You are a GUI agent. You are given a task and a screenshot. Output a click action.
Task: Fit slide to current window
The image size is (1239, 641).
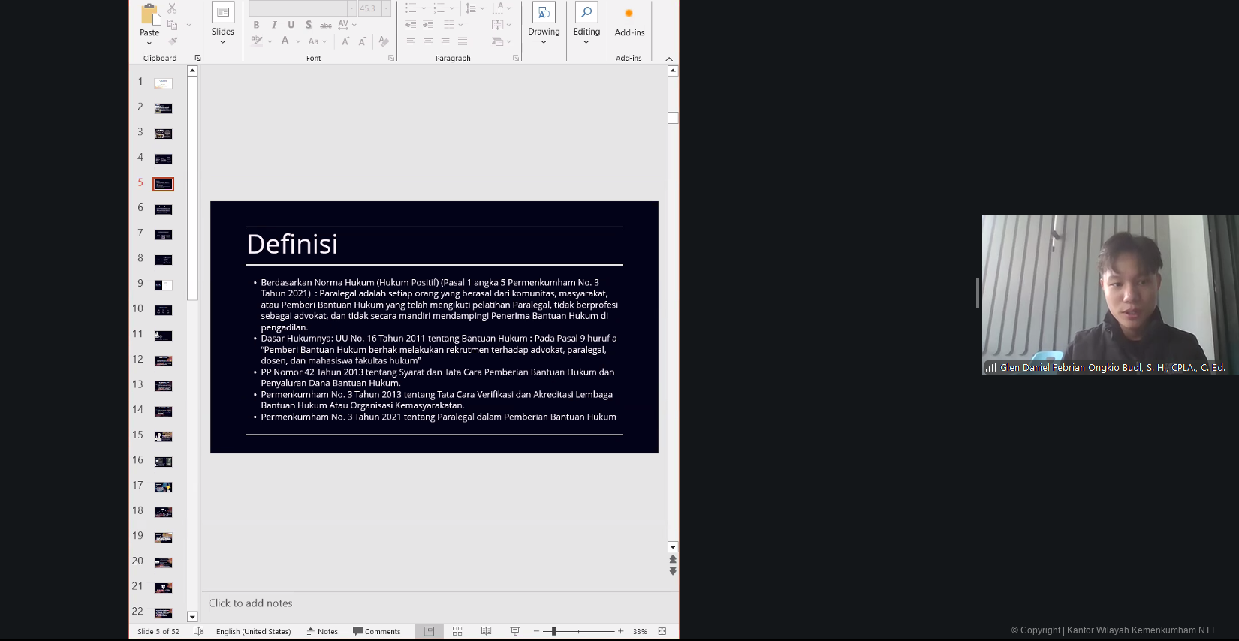tap(662, 631)
